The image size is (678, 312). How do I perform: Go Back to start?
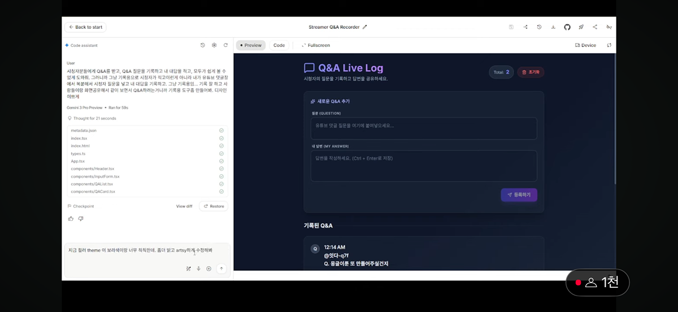tap(85, 27)
